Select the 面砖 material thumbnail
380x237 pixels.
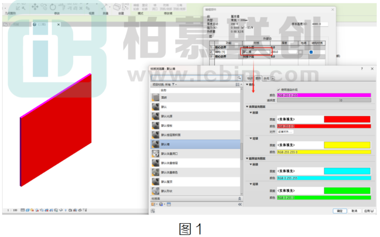pyautogui.click(x=156, y=97)
